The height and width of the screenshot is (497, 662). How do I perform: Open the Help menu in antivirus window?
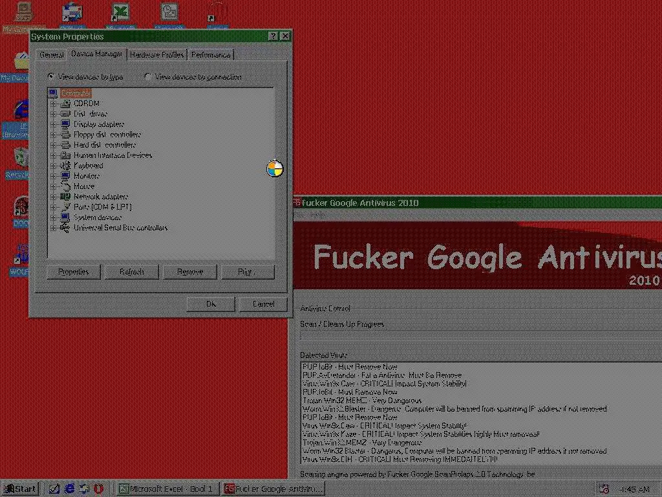319,215
